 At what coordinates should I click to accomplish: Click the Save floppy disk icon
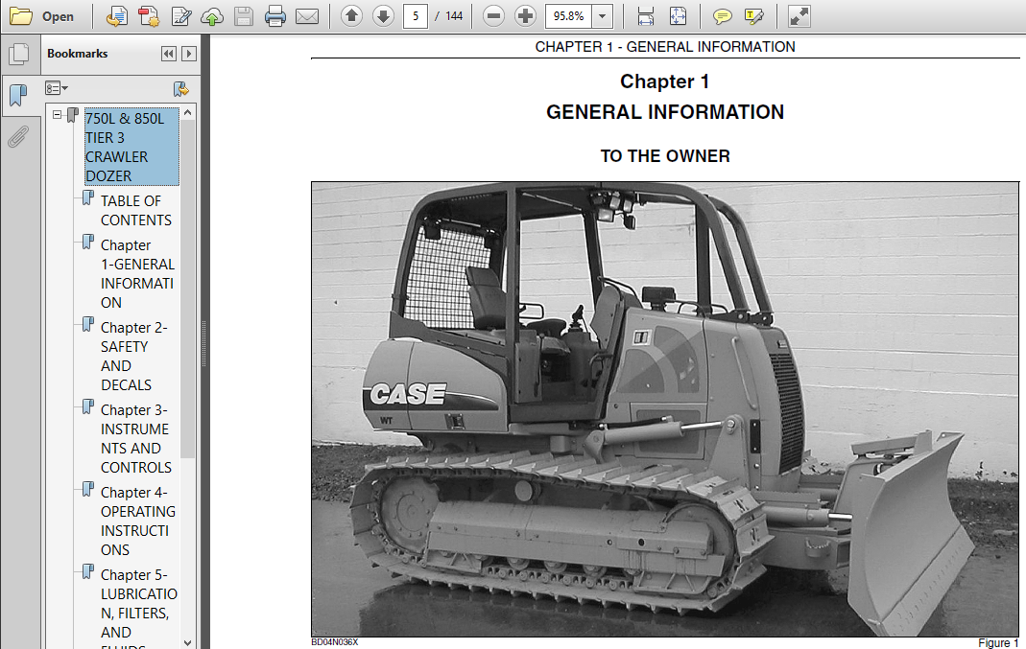click(244, 16)
